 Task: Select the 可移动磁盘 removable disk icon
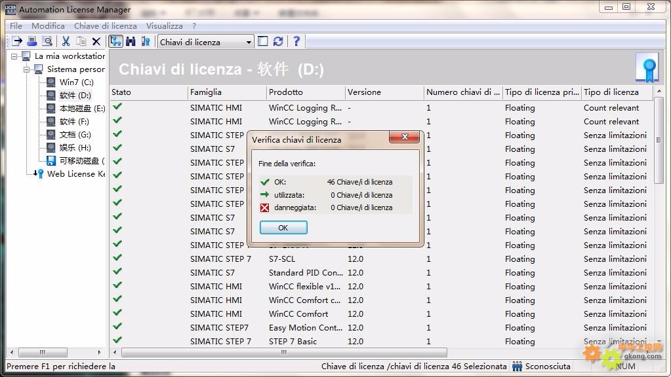pyautogui.click(x=51, y=161)
